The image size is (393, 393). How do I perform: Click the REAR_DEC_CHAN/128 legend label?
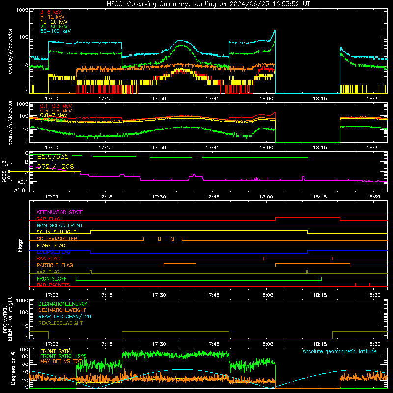[x=65, y=316]
